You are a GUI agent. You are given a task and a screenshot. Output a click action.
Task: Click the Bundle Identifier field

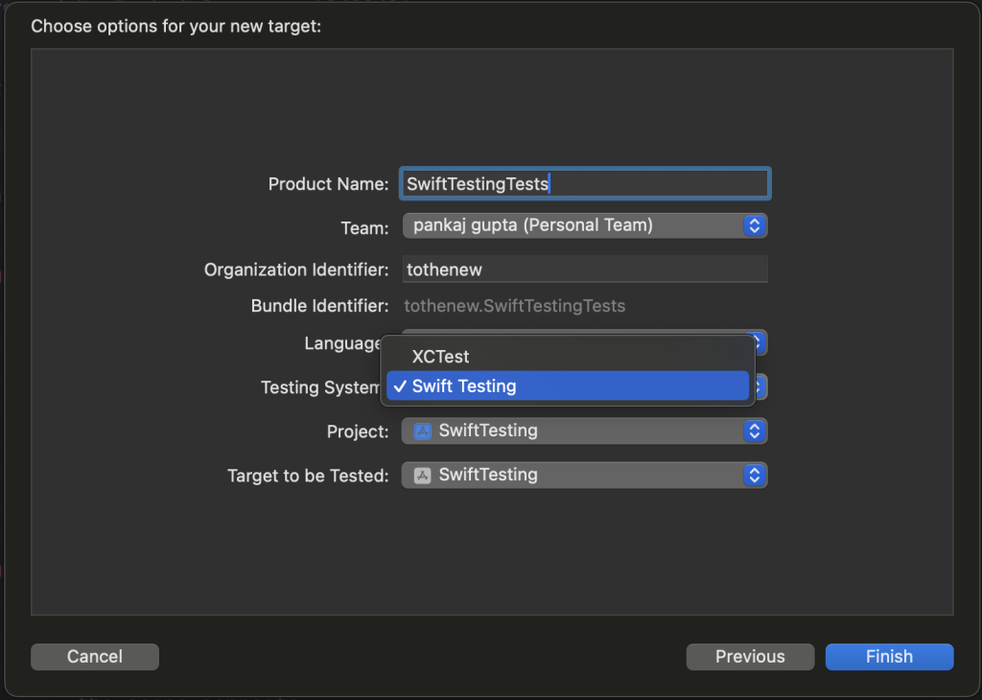coord(585,306)
